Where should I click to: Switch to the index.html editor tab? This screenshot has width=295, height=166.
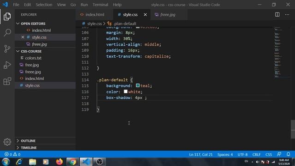pos(94,14)
